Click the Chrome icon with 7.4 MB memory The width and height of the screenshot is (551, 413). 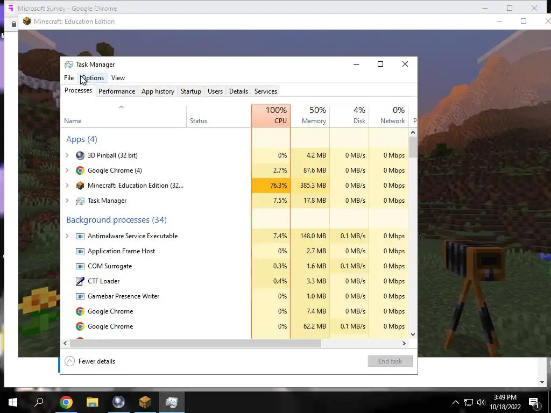tap(80, 311)
